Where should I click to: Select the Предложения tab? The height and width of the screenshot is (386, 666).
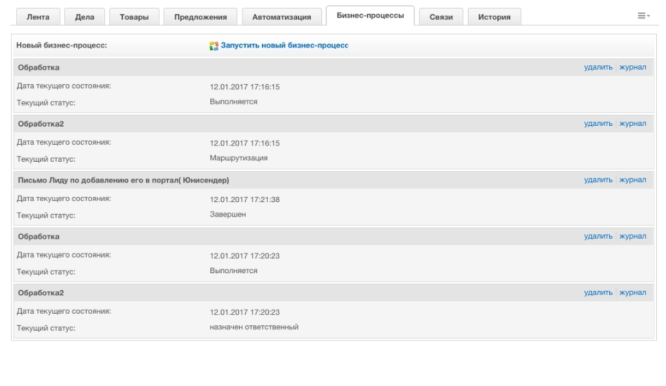200,18
